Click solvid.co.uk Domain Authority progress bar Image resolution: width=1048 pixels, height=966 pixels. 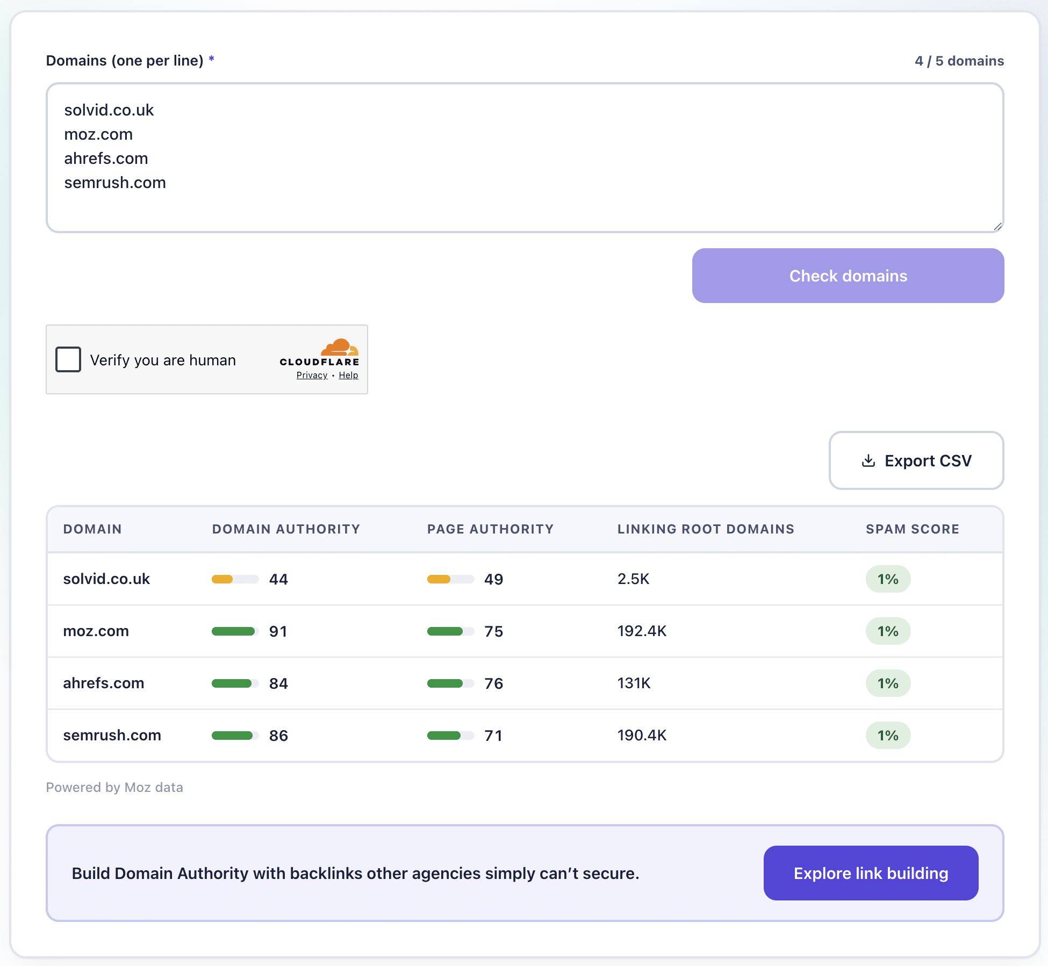click(x=235, y=579)
